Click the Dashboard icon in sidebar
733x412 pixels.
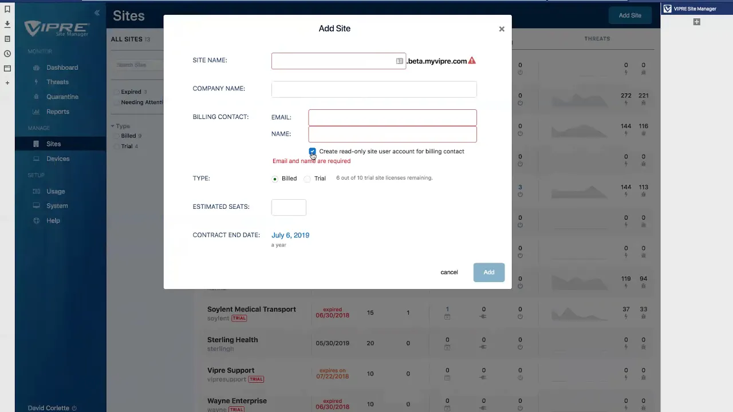click(37, 68)
